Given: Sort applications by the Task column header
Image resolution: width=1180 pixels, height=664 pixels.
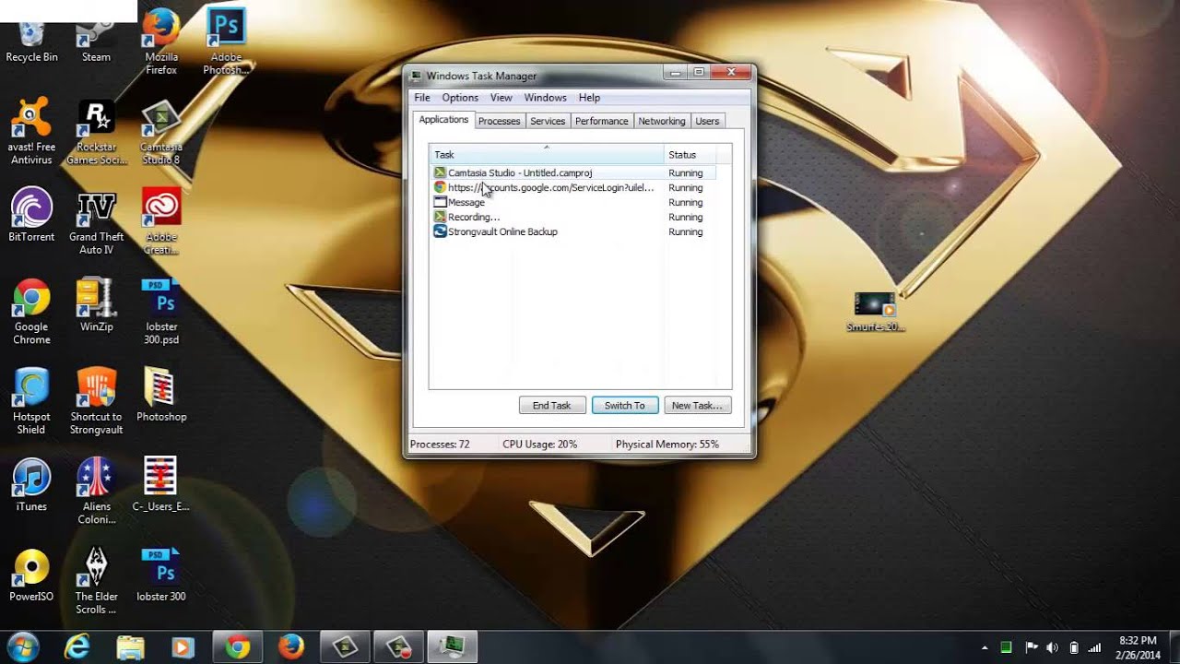Looking at the screenshot, I should tap(547, 154).
